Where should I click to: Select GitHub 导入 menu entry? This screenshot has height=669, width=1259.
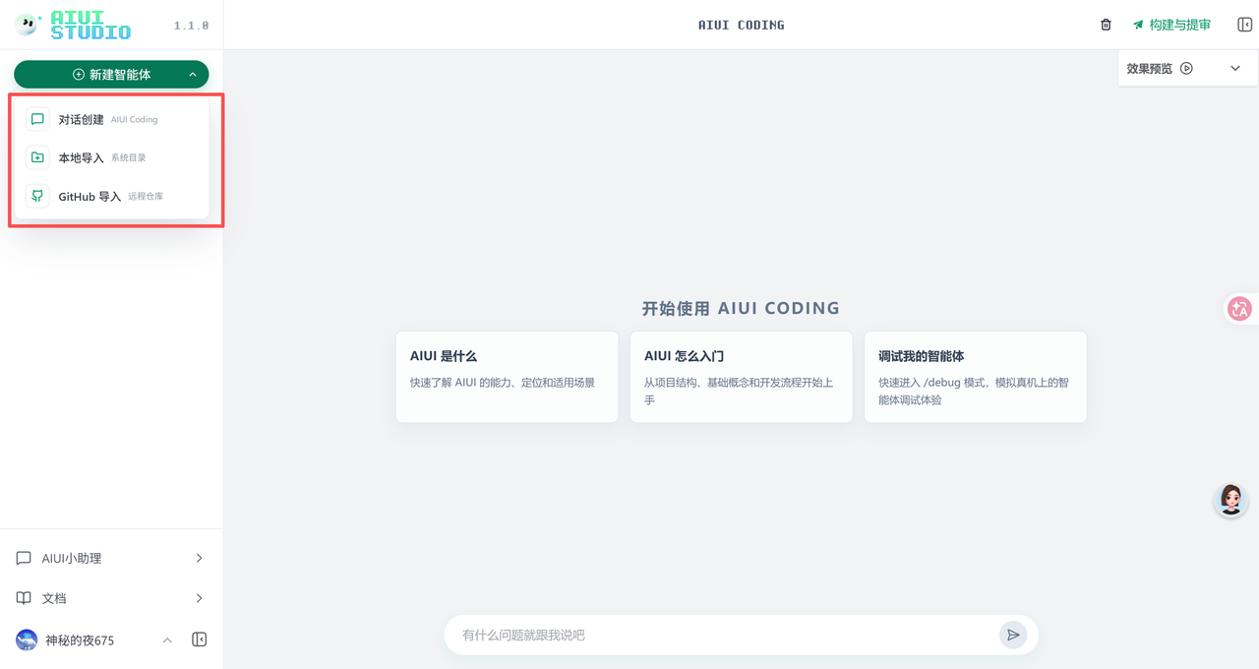coord(111,196)
